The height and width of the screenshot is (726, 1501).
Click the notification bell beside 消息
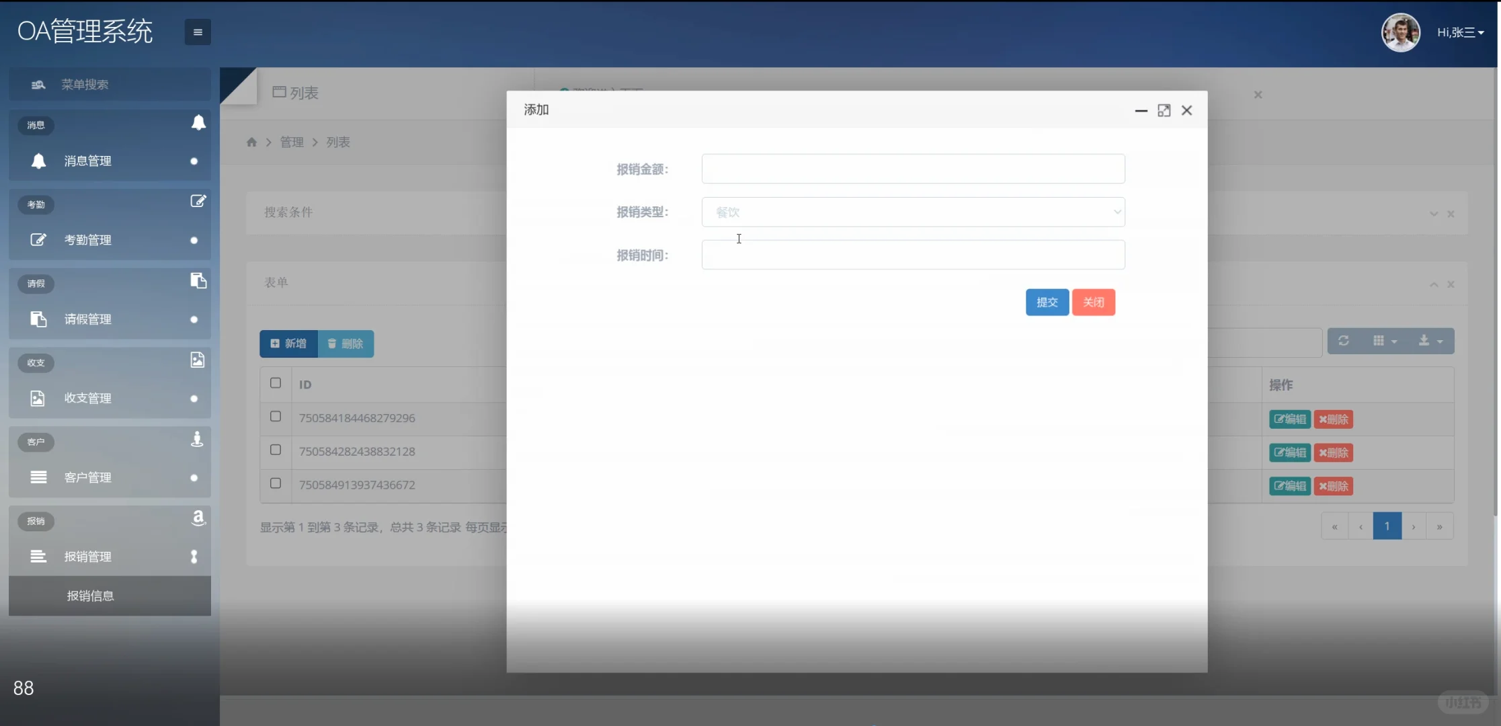(198, 123)
